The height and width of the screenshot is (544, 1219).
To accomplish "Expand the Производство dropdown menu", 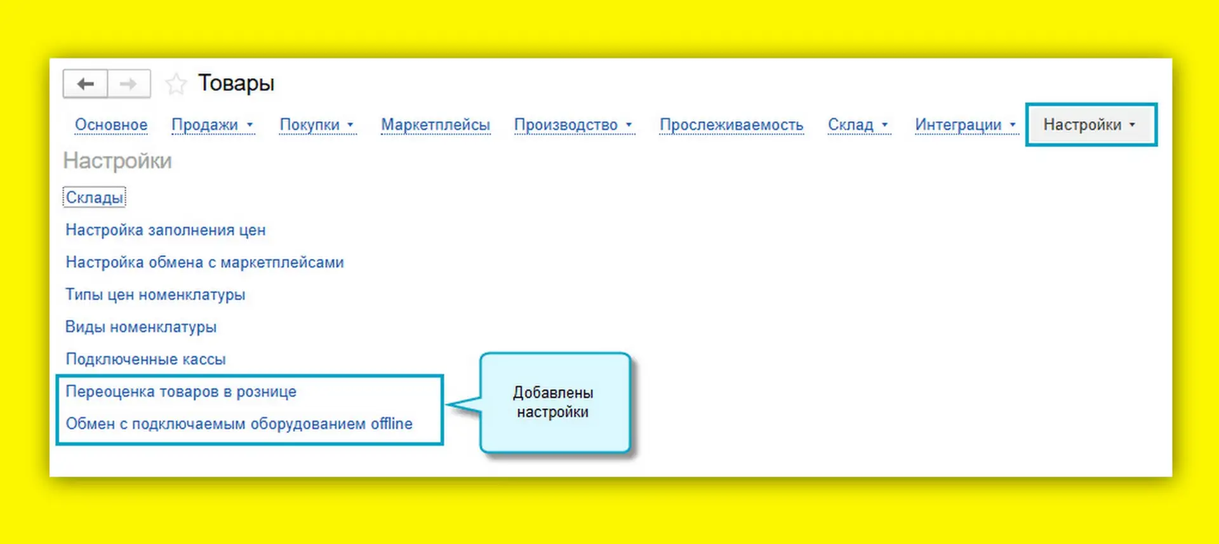I will (574, 125).
